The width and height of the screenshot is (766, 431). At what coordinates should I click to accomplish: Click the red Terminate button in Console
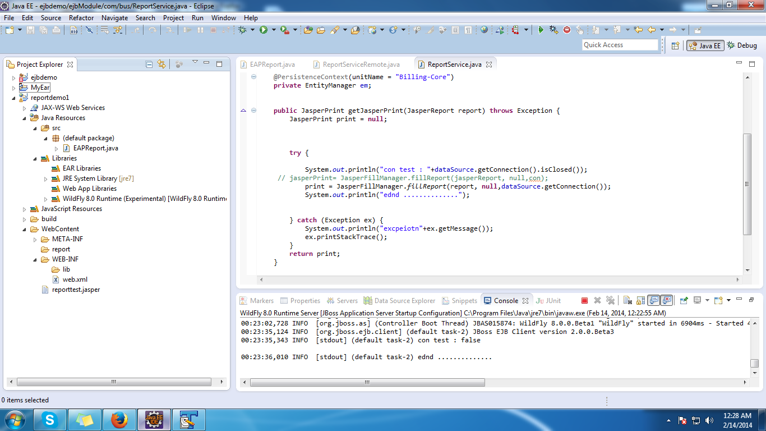584,301
